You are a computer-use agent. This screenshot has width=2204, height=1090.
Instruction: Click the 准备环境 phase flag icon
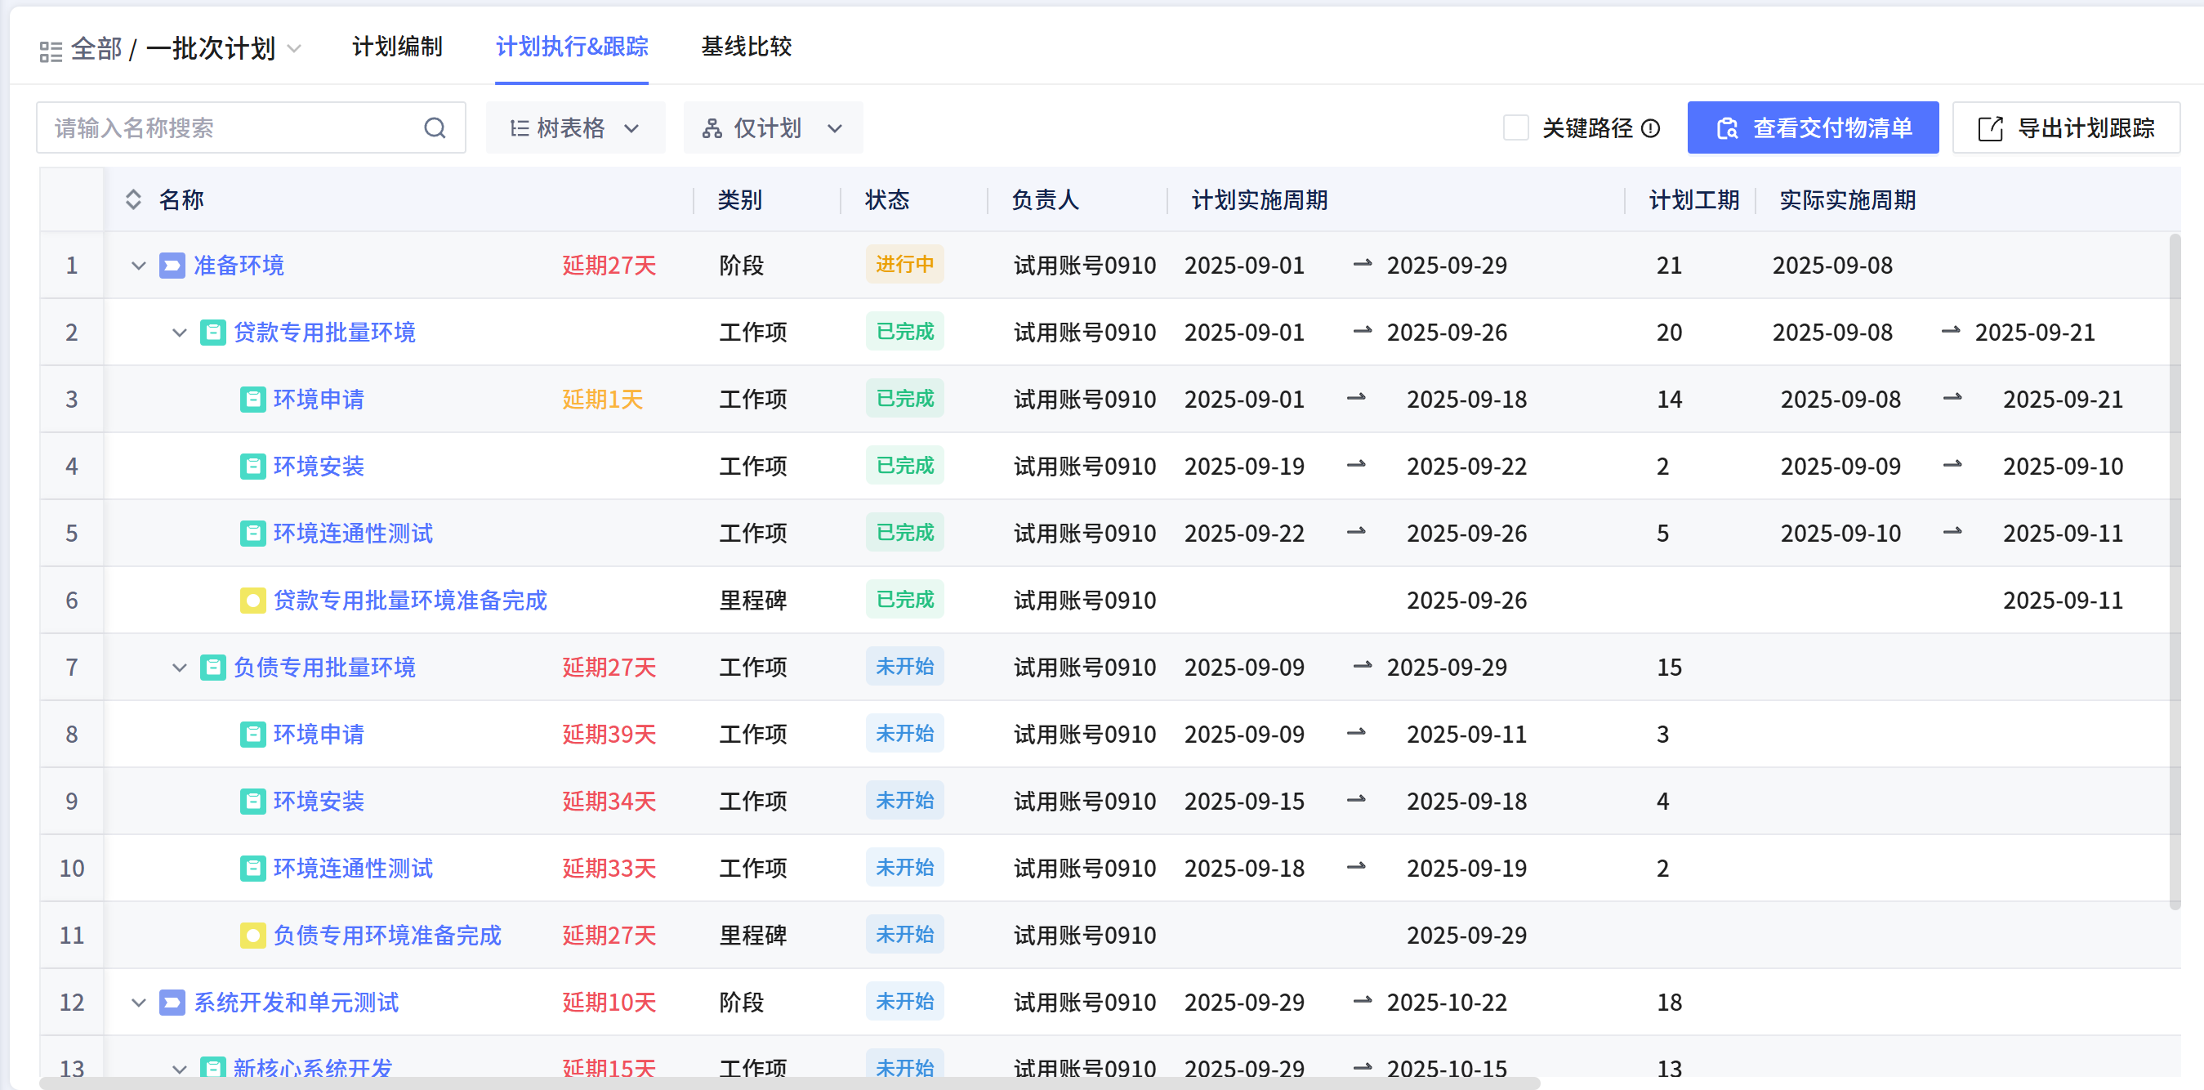[172, 266]
